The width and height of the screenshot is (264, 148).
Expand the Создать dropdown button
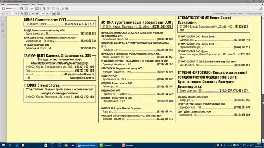click(8, 9)
